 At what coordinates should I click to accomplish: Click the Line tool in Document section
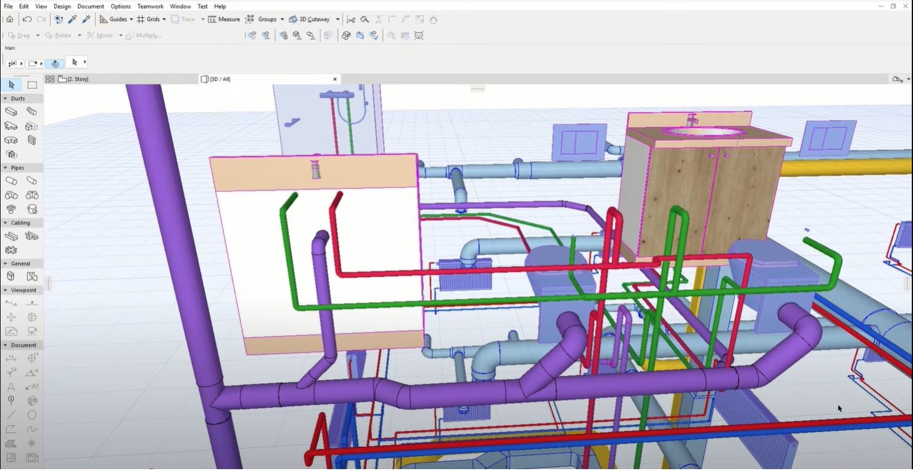pos(11,415)
